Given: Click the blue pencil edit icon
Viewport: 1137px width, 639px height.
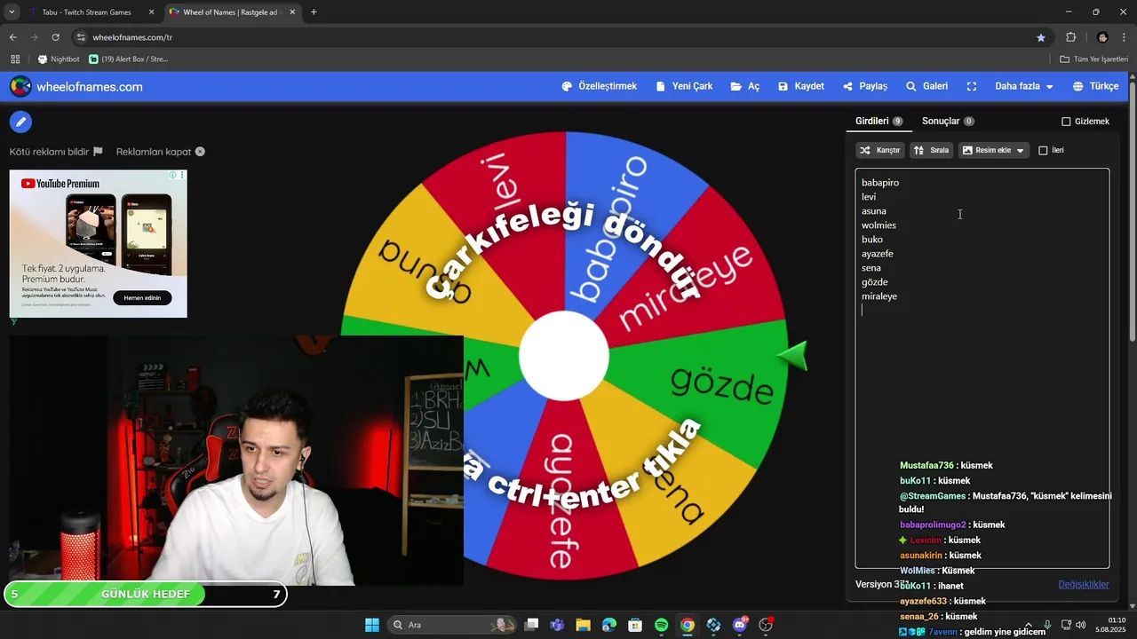Looking at the screenshot, I should pyautogui.click(x=20, y=122).
